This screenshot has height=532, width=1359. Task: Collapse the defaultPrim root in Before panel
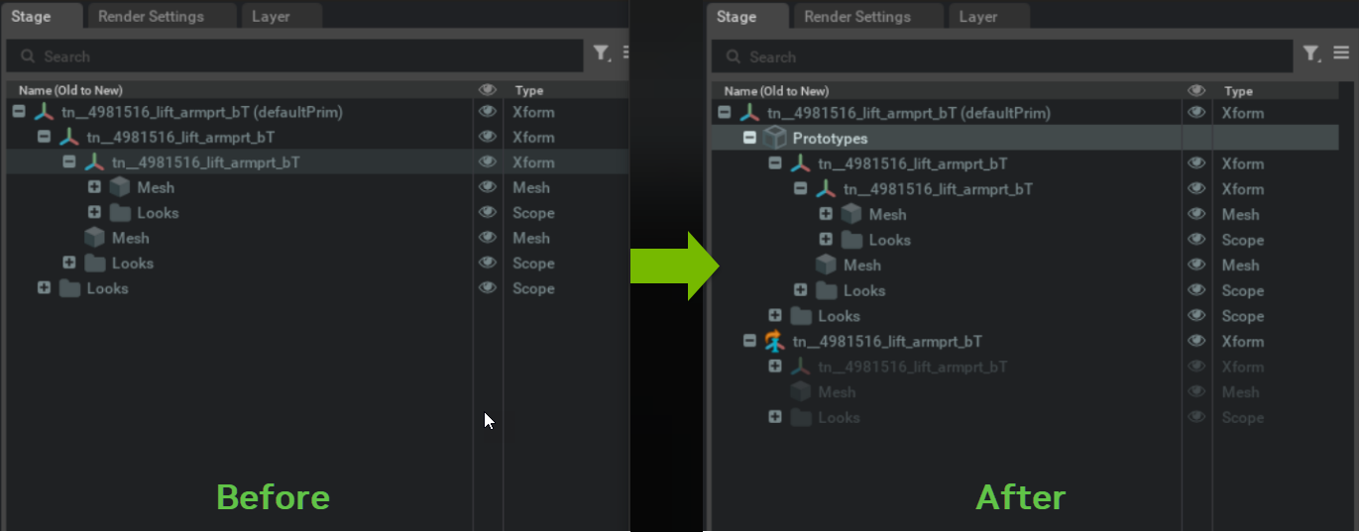[19, 112]
